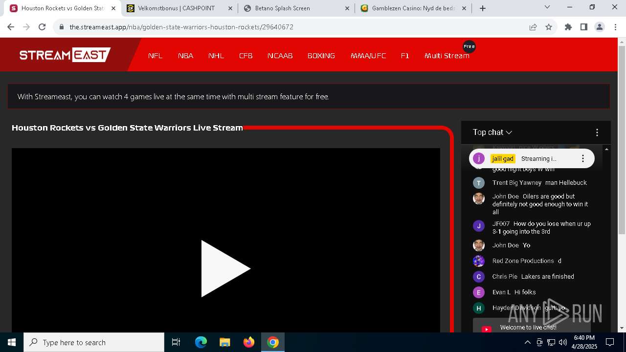Open the network icon in tray
Image resolution: width=626 pixels, height=352 pixels.
pyautogui.click(x=551, y=342)
